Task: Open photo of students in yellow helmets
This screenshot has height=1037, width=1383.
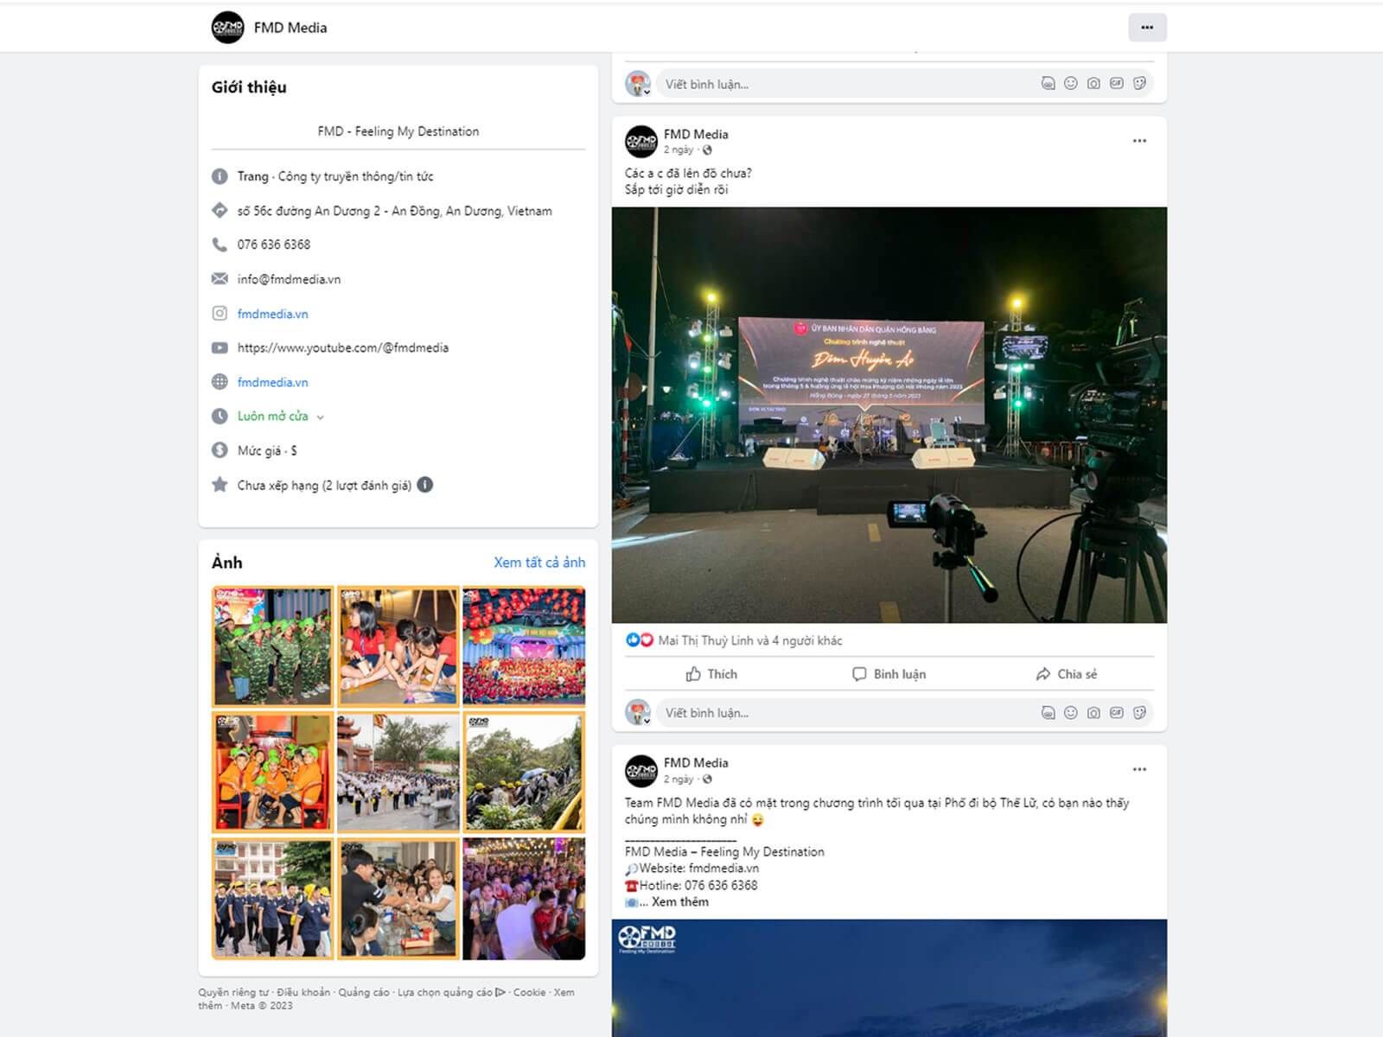Action: (272, 899)
